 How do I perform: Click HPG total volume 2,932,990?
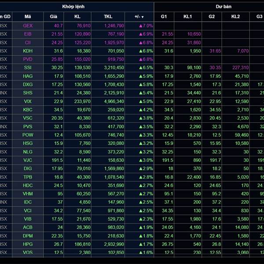point(114,244)
